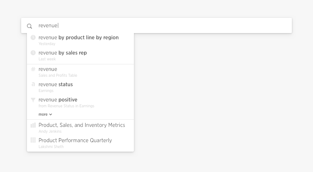Image resolution: width=313 pixels, height=172 pixels.
Task: Click the bar chart icon for Inventory Metrics
Action: 33,125
